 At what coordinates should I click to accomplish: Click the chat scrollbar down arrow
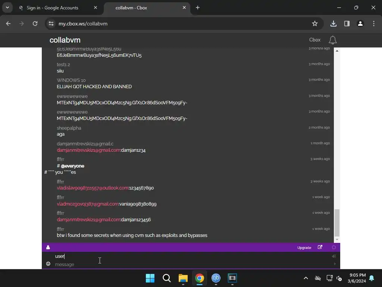[x=337, y=240]
